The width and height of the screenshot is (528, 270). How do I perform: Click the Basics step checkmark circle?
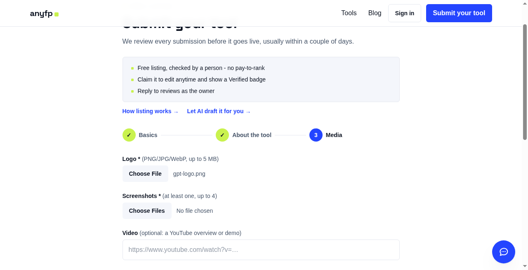click(129, 135)
